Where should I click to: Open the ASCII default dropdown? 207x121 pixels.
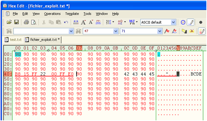[x=173, y=22]
